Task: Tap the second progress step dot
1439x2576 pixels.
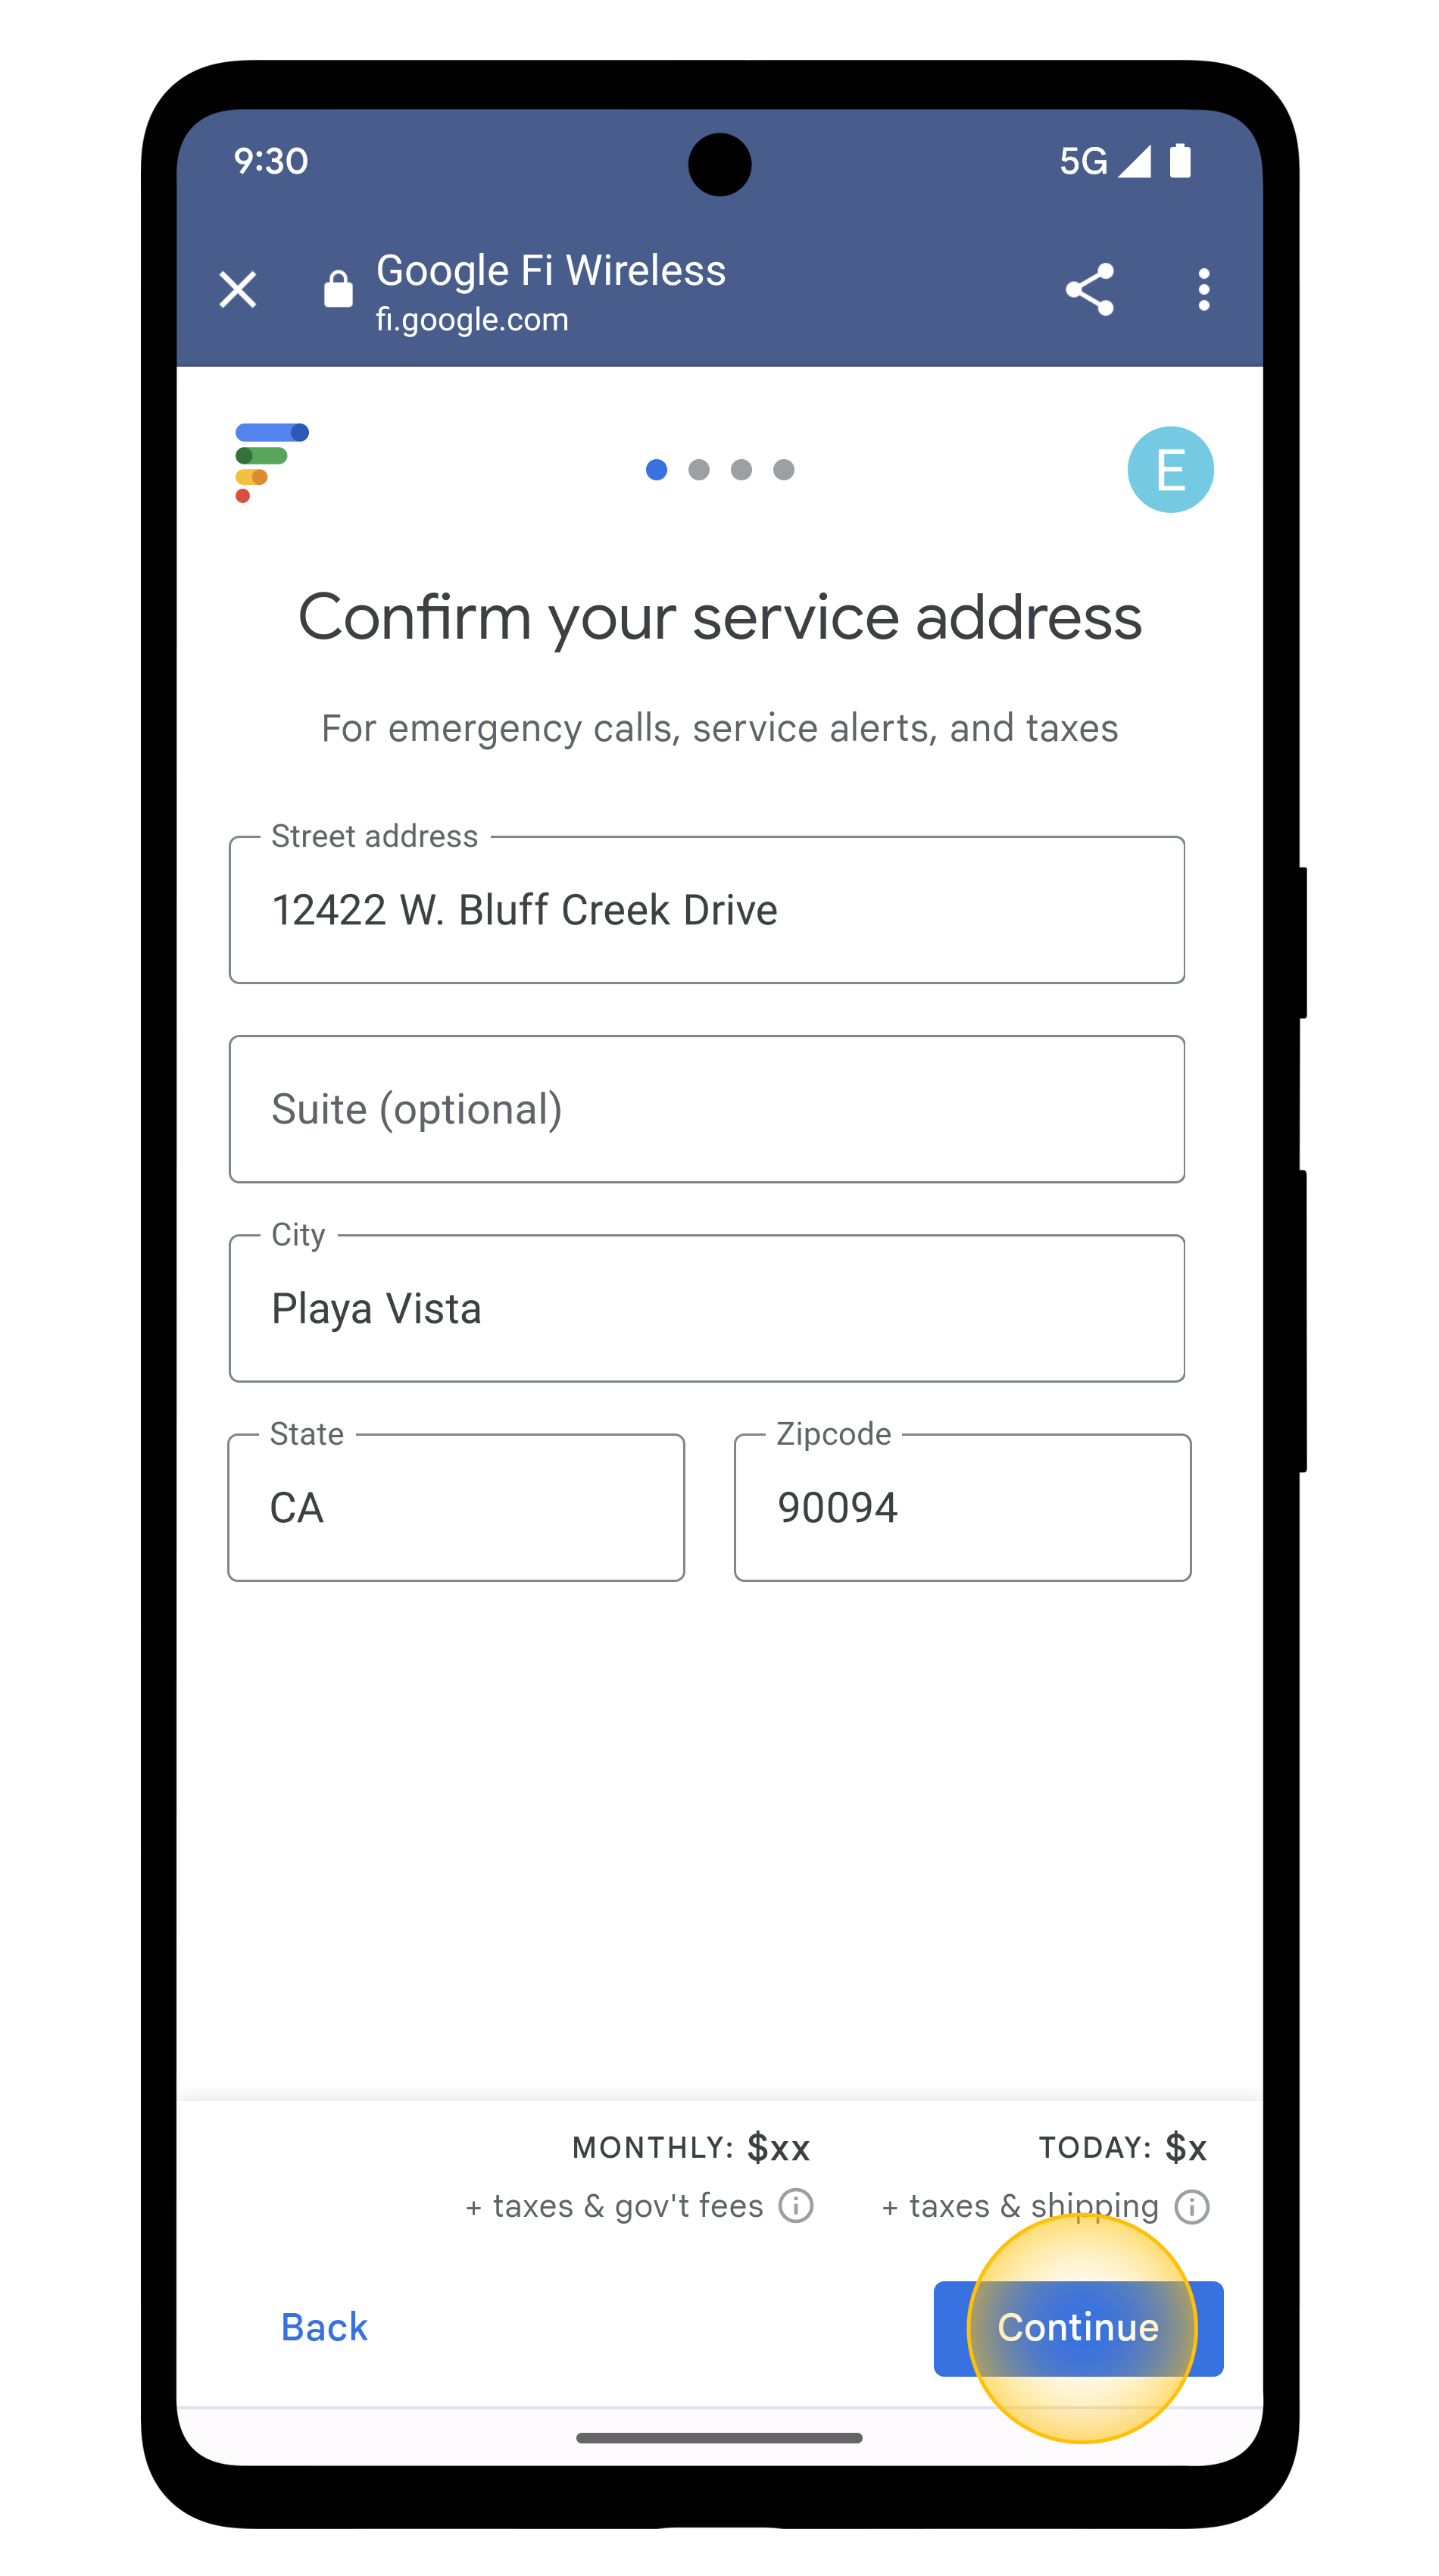Action: (x=700, y=470)
